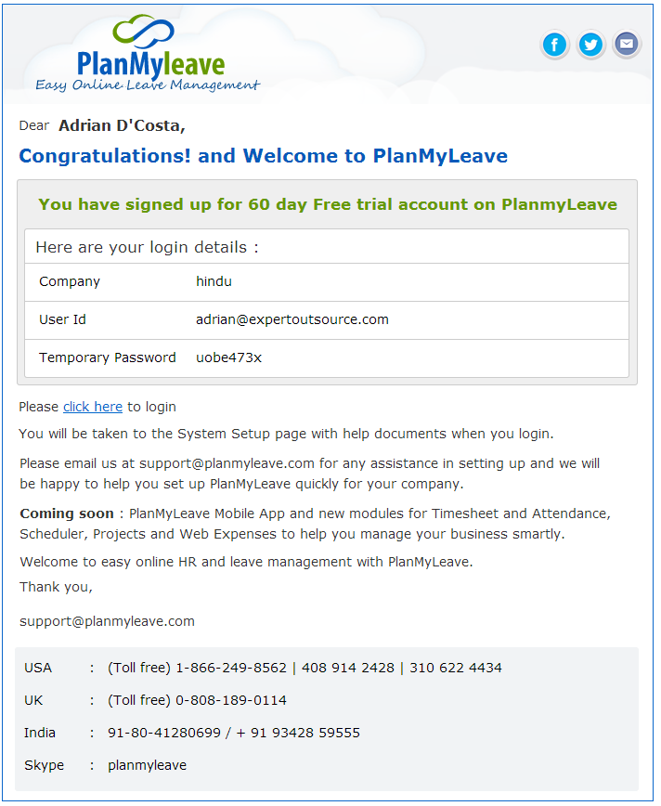The image size is (661, 806).
Task: Click the PlanMyLeave logo
Action: 148,53
